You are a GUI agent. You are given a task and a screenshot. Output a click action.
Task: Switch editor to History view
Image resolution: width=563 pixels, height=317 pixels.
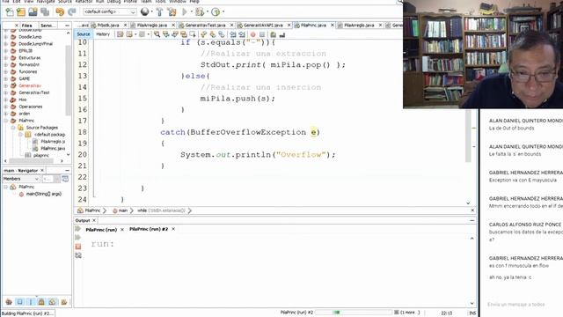point(103,34)
